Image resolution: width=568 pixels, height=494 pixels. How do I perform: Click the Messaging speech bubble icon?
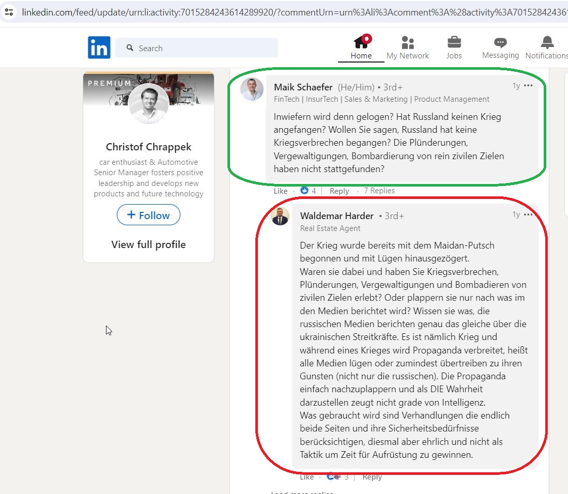point(500,43)
